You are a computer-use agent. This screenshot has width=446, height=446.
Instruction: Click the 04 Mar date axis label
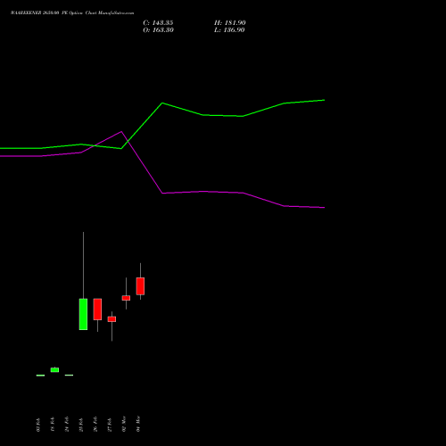click(x=138, y=424)
